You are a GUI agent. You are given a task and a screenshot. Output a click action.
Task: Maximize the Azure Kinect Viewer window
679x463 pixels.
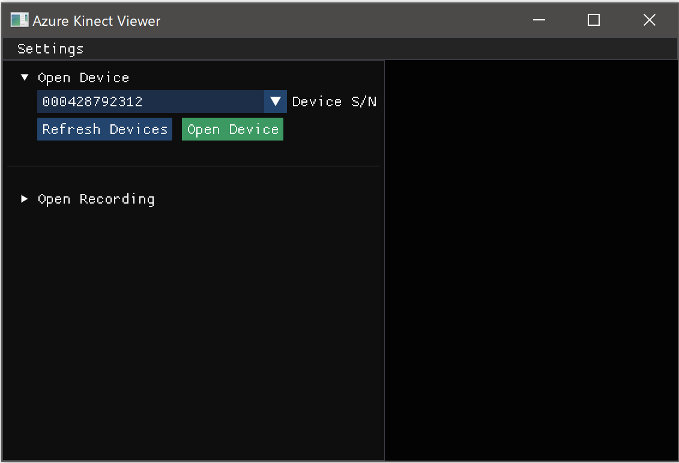[594, 20]
